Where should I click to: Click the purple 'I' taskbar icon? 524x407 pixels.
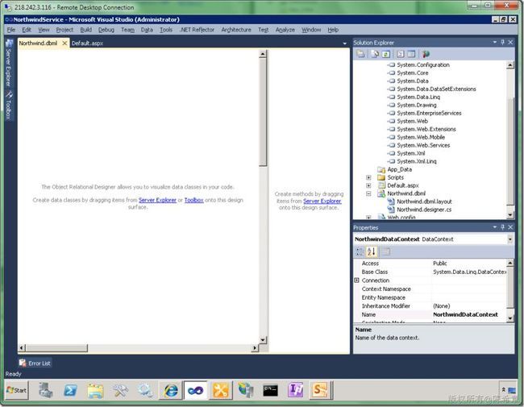(296, 390)
